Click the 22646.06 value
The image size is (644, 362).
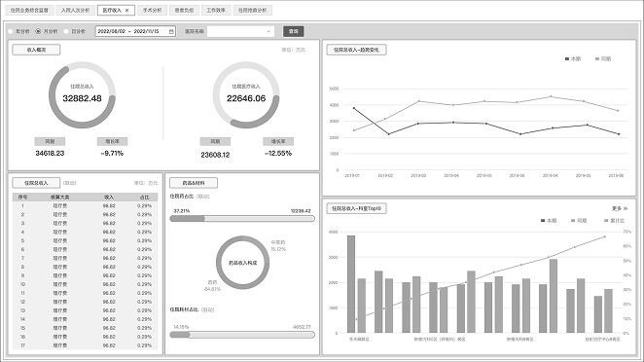pos(246,98)
